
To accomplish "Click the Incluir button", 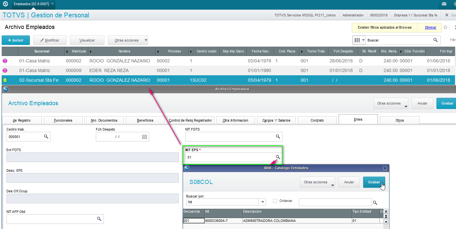I will pos(16,40).
